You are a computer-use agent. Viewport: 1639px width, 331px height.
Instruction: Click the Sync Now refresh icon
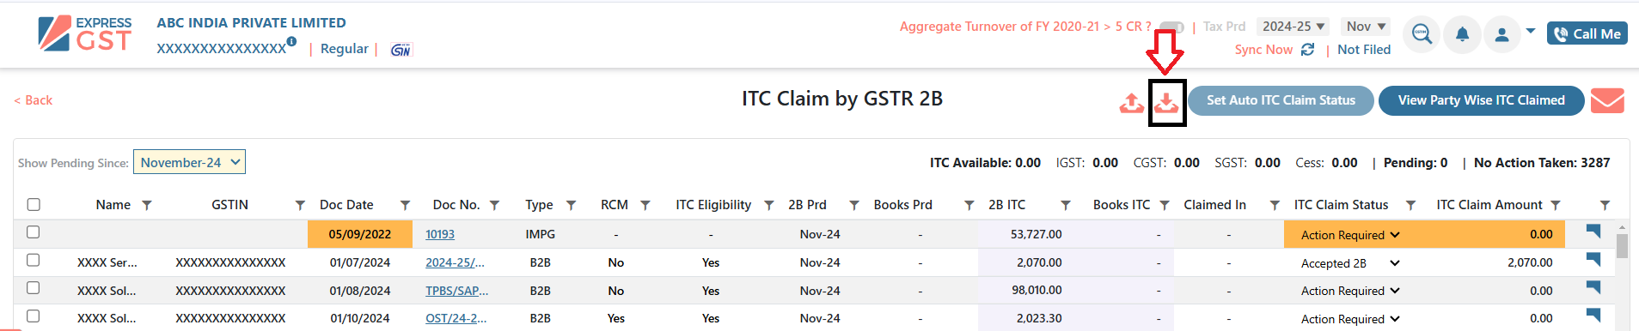click(x=1307, y=50)
